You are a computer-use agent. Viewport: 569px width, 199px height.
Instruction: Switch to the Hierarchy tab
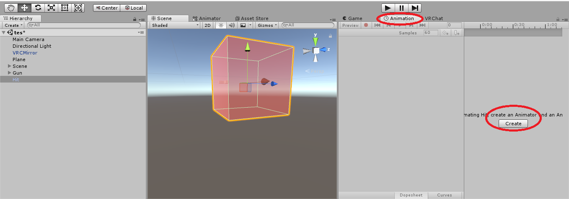coord(21,18)
